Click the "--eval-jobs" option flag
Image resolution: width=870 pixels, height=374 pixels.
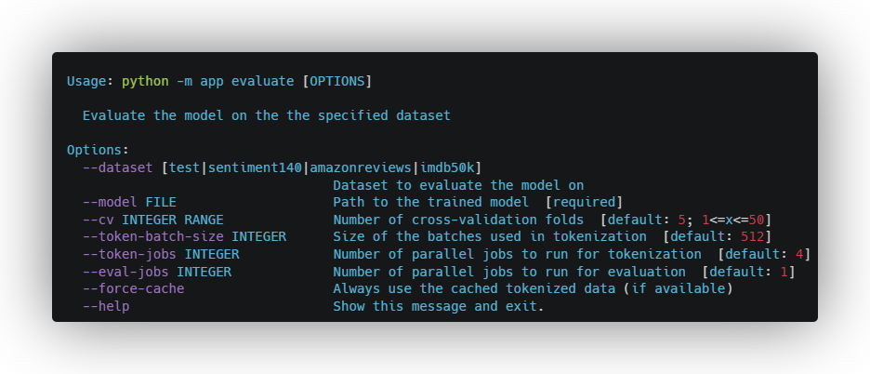point(125,272)
